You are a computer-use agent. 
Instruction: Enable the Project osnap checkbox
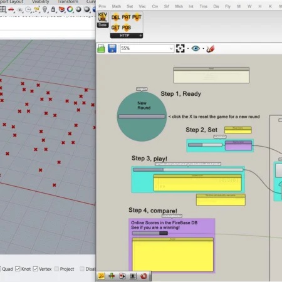[x=56, y=269]
